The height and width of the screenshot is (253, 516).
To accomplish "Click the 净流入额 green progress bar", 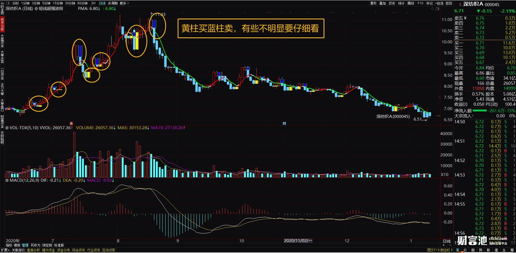I will pyautogui.click(x=479, y=111).
